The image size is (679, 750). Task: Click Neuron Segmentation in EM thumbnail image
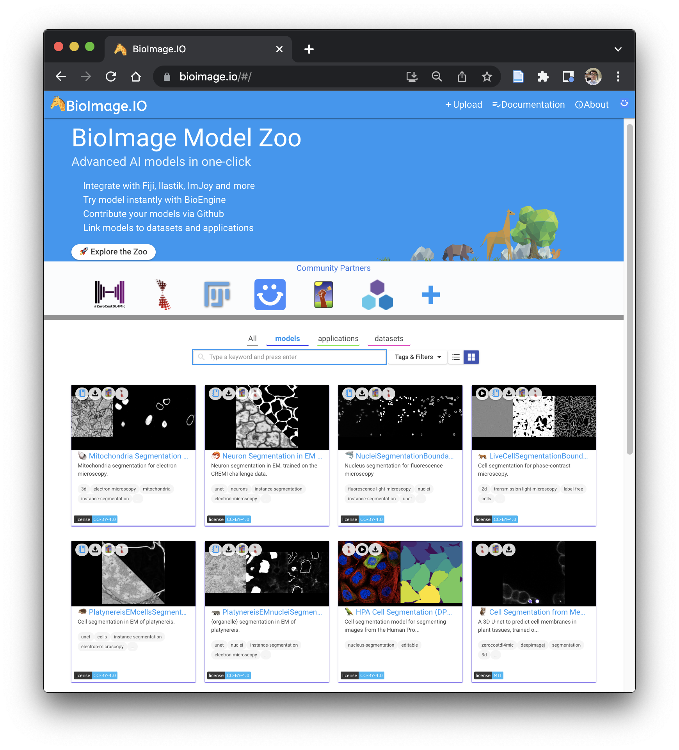267,418
